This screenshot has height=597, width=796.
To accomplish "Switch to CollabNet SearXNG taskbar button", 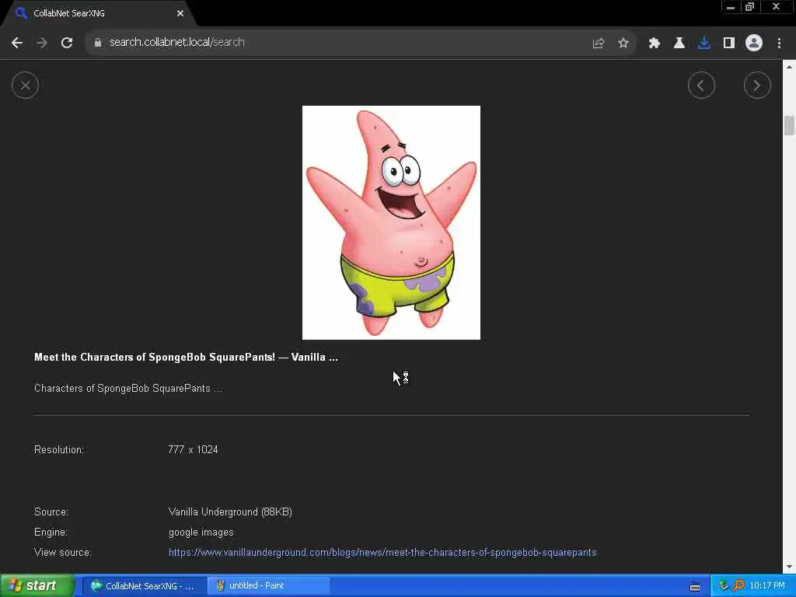I will tap(144, 586).
